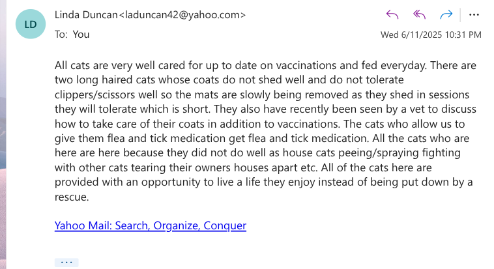The image size is (494, 269).
Task: Reply to Linda Duncan's email
Action: 392,14
